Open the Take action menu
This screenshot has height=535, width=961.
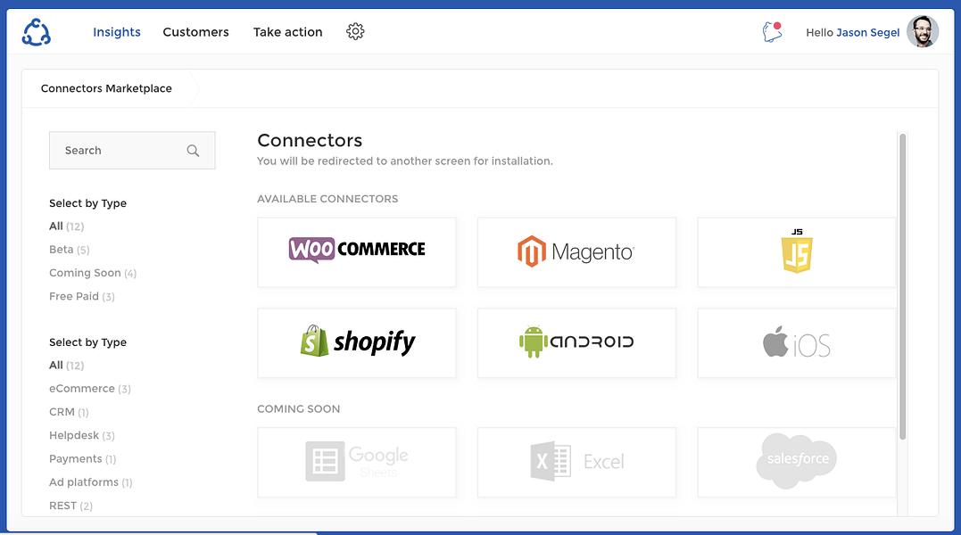(287, 32)
